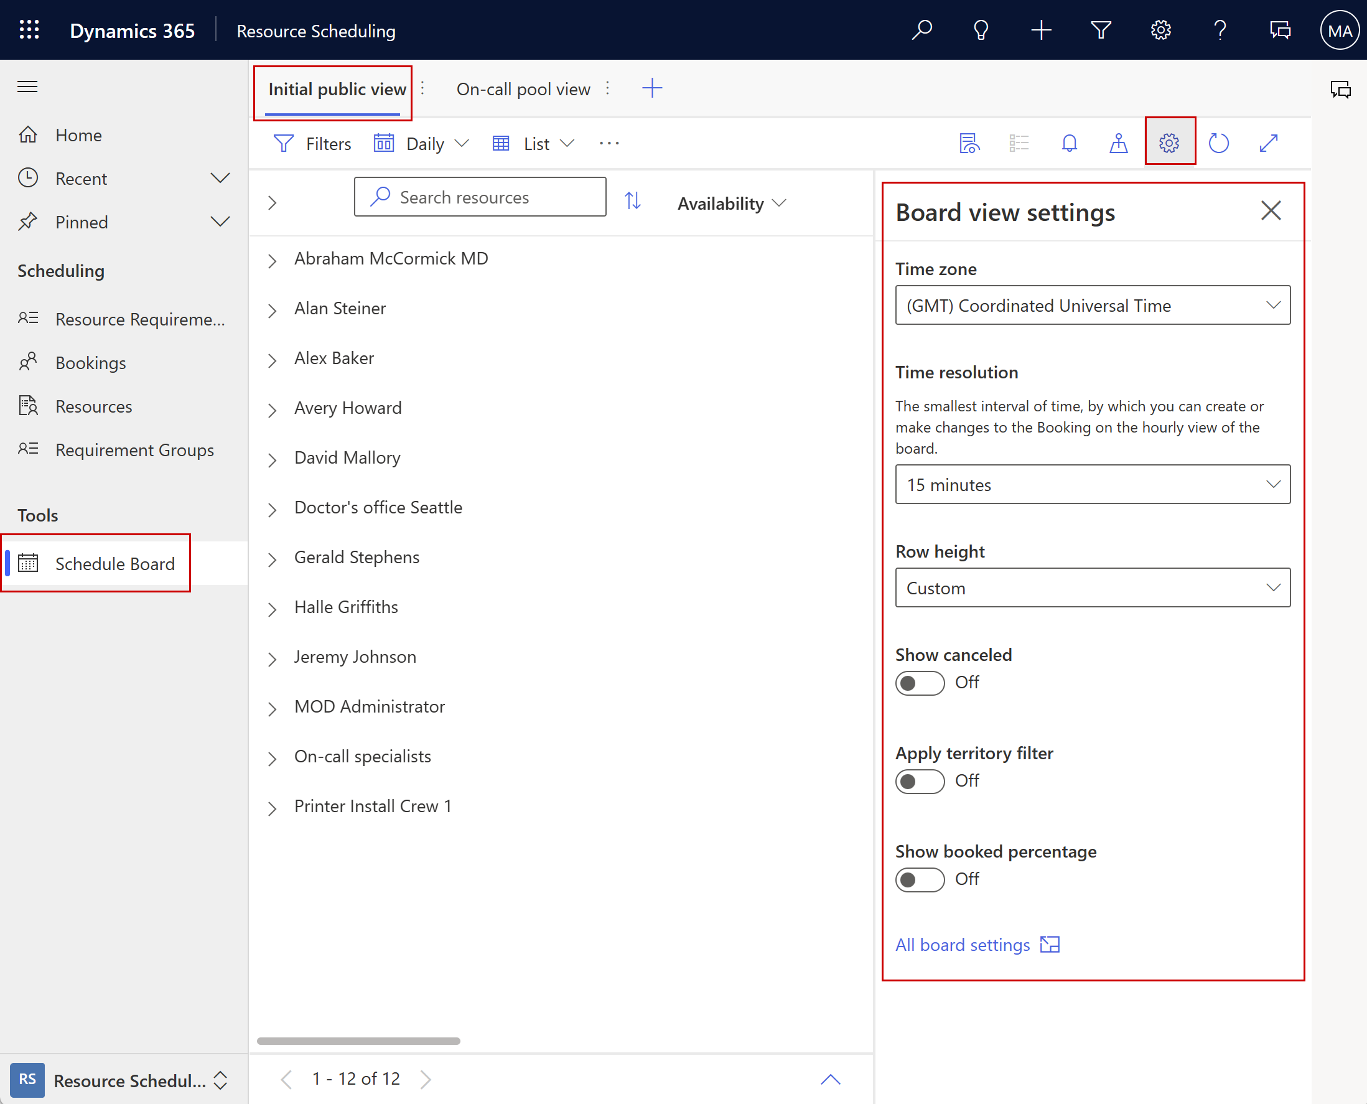Screen dimensions: 1367x1104
Task: Toggle Show canceled bookings On
Action: [x=918, y=681]
